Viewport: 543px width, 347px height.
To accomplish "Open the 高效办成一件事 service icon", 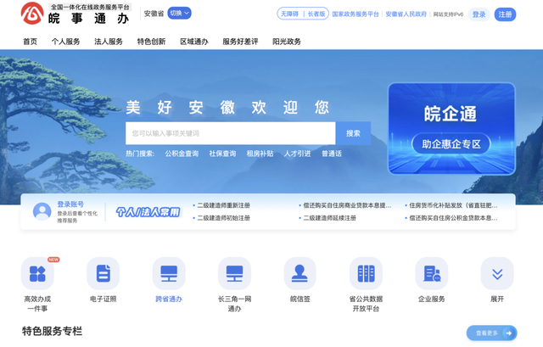I will [37, 273].
